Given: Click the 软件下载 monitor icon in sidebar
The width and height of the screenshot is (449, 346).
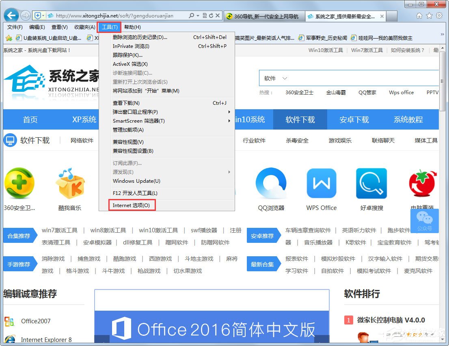Looking at the screenshot, I should coord(10,140).
